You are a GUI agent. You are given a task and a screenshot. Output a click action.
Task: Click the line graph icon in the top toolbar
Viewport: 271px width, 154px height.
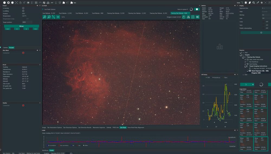52,3
